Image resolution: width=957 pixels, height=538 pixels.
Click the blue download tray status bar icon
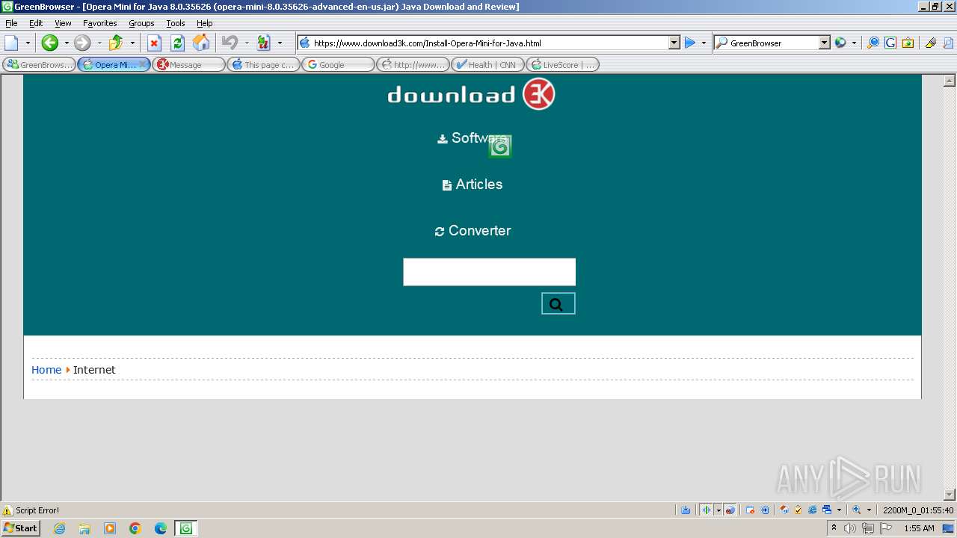pyautogui.click(x=686, y=510)
